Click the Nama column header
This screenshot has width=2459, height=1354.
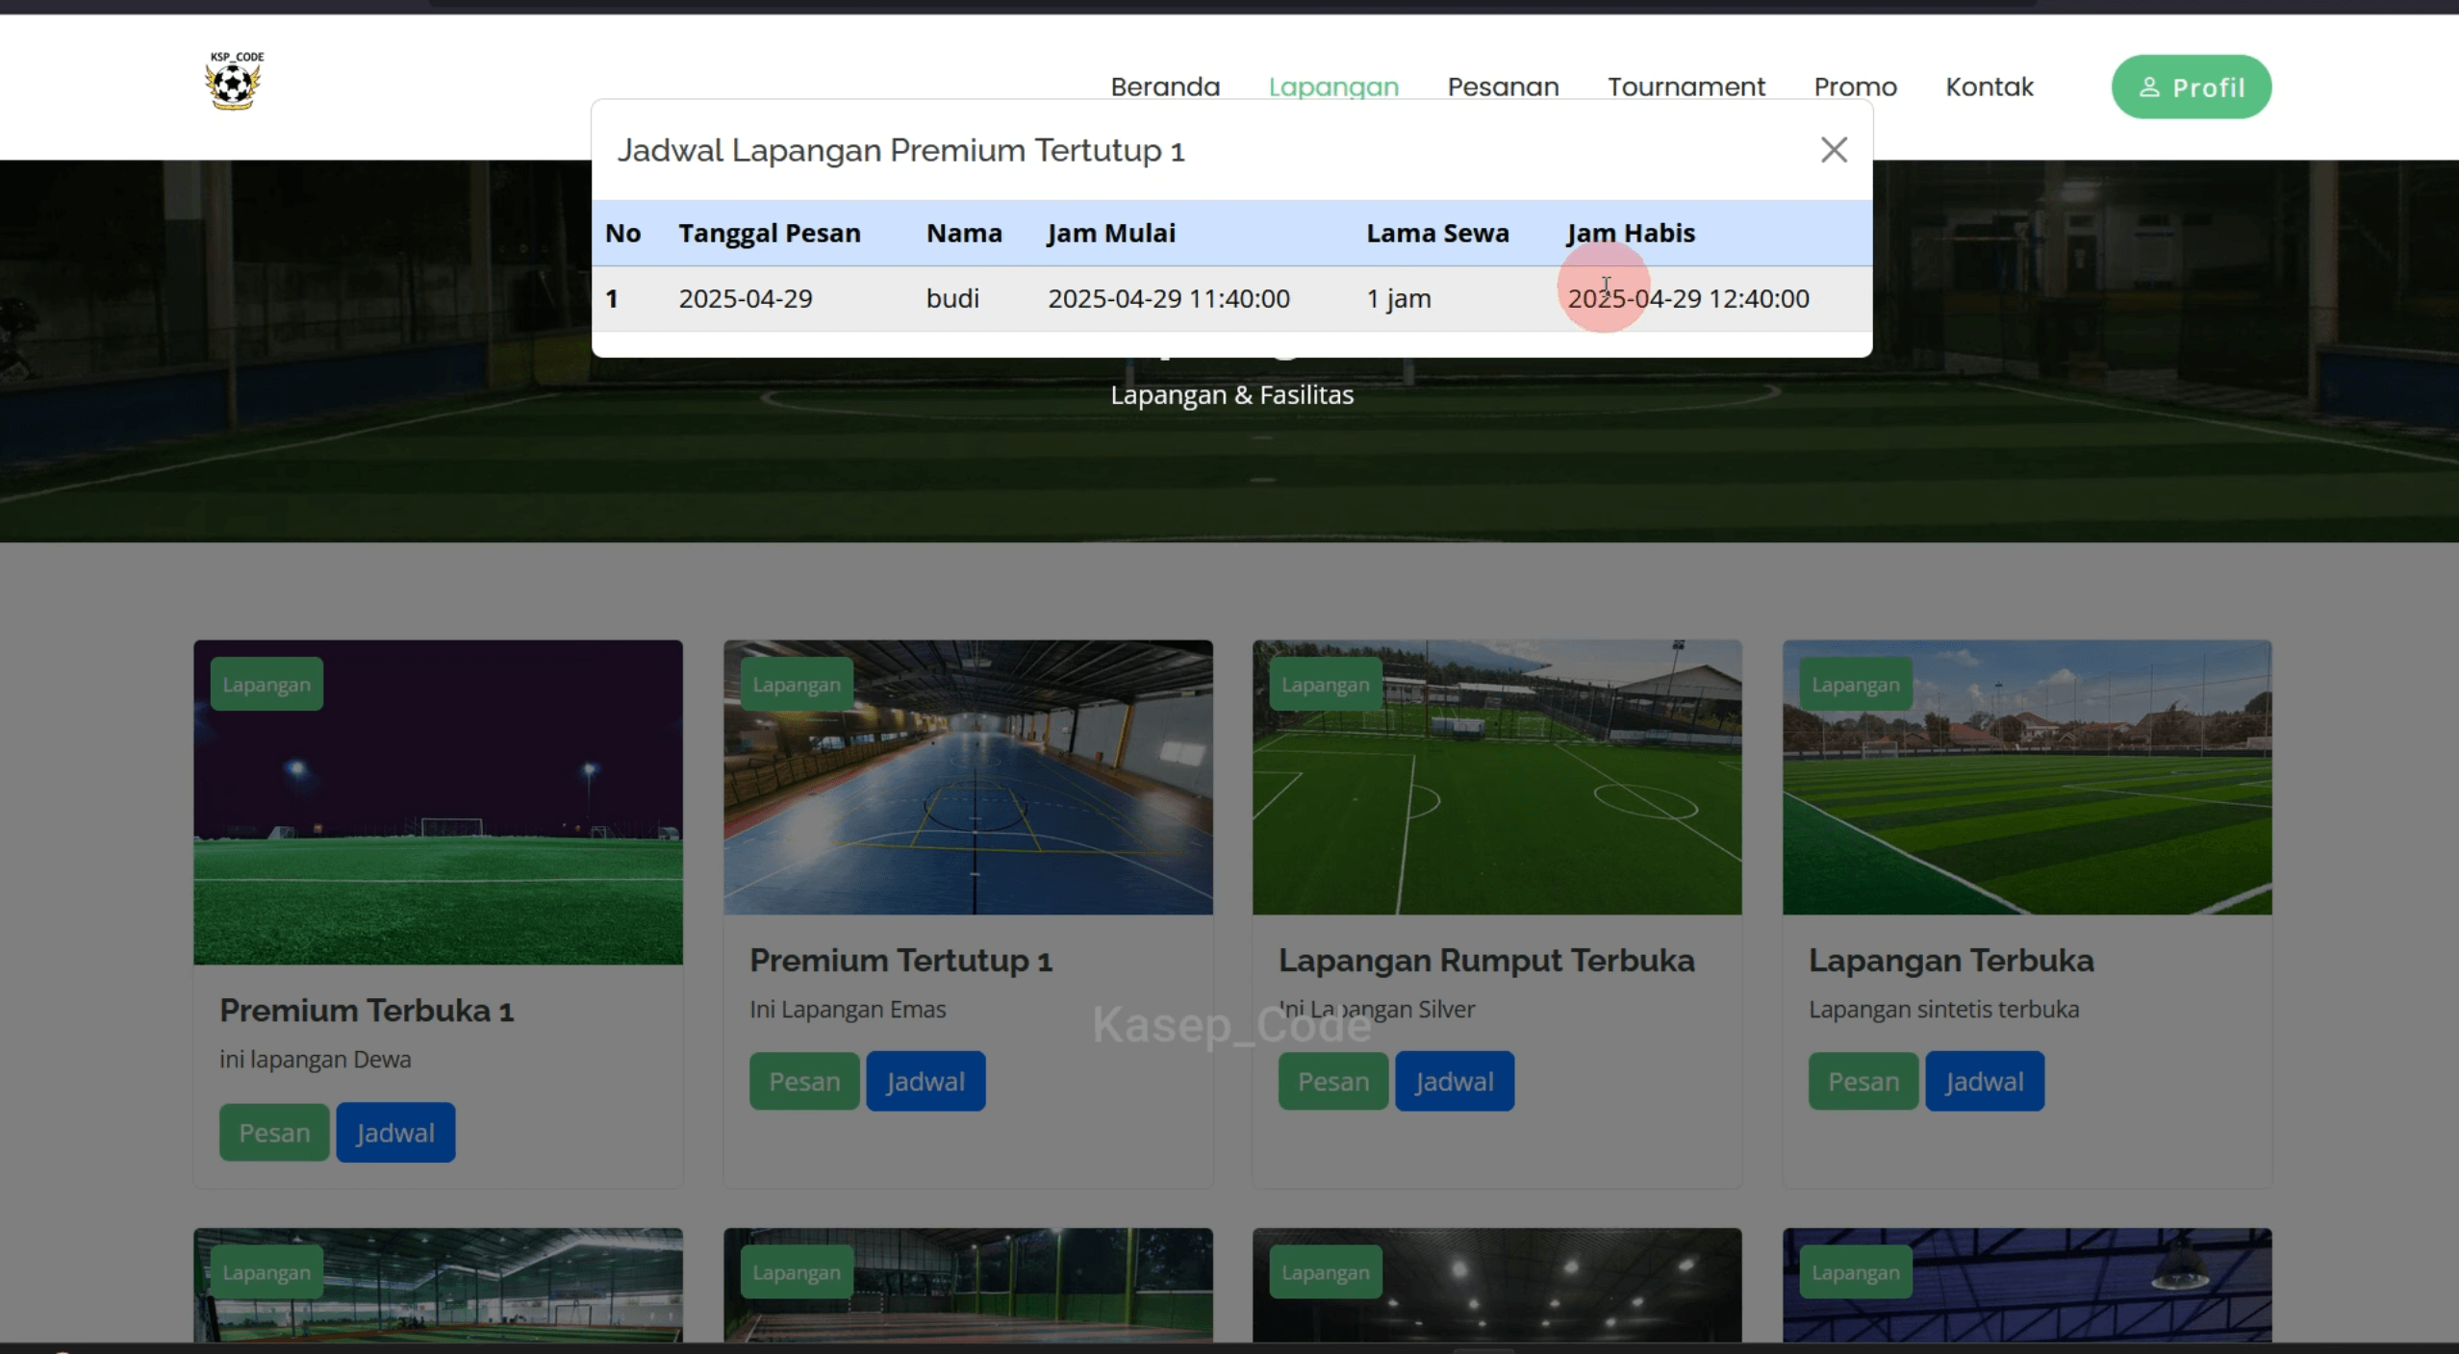[964, 233]
